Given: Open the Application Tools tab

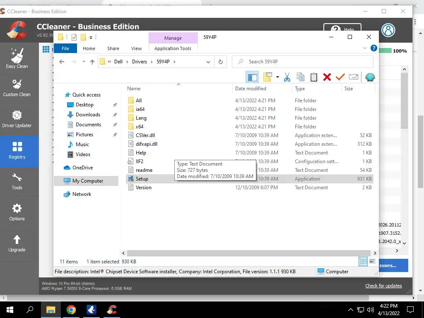Looking at the screenshot, I should (173, 48).
